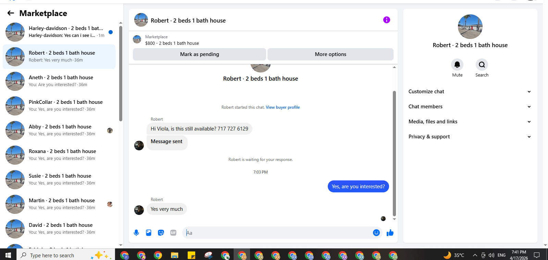The width and height of the screenshot is (548, 260).
Task: Expand the Privacy & support section
Action: point(470,137)
